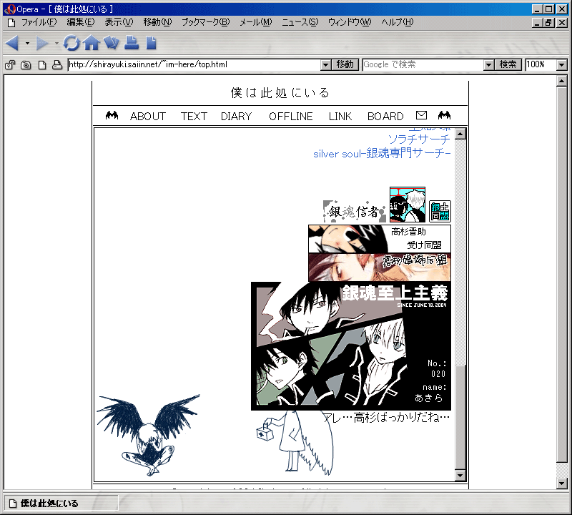Click the inner frame scrollbar up arrow
The height and width of the screenshot is (515, 572).
click(x=460, y=134)
